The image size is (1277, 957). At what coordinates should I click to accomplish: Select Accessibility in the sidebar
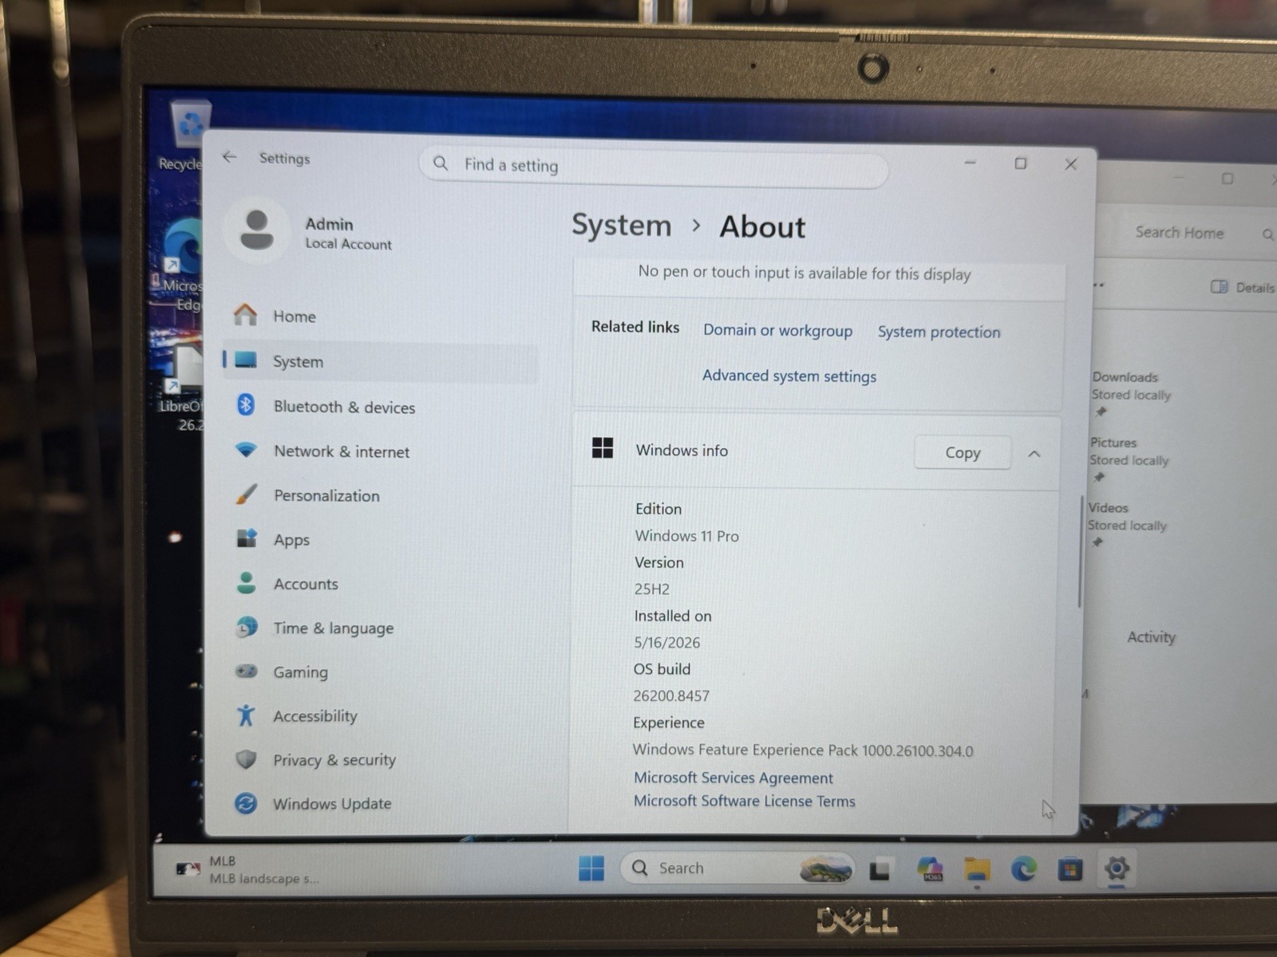pyautogui.click(x=382, y=716)
